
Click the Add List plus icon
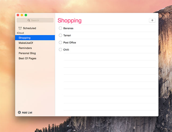[x=19, y=112]
